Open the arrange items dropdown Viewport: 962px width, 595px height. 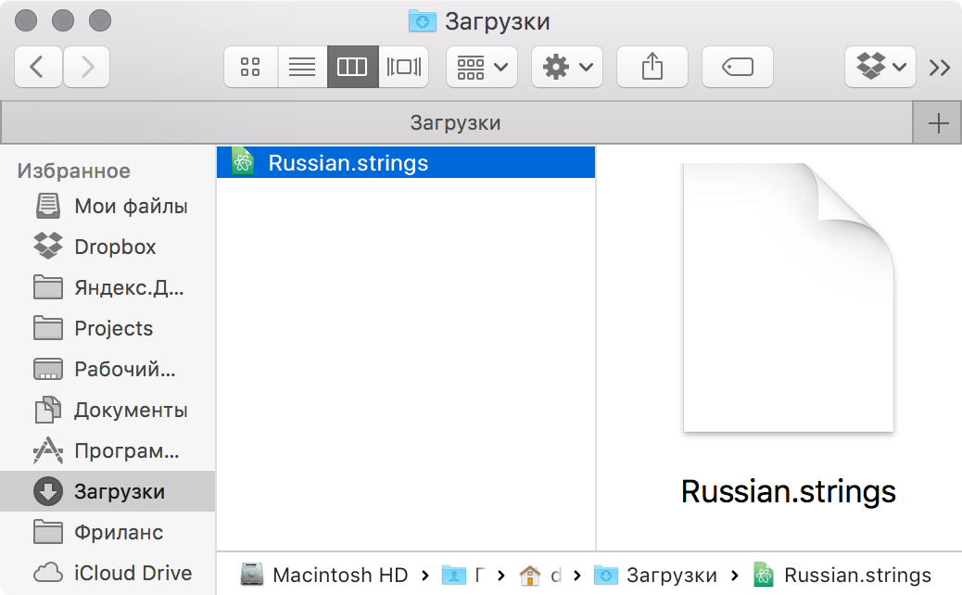481,67
